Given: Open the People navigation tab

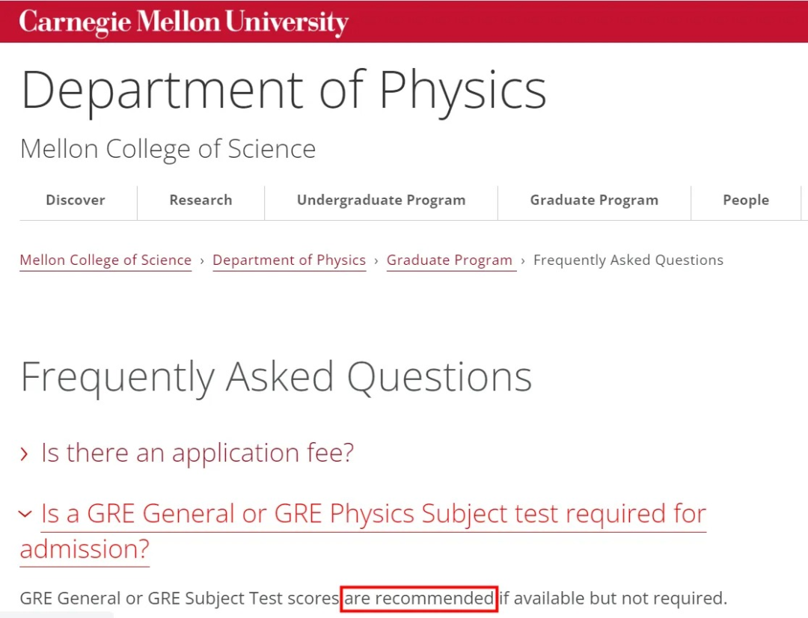Looking at the screenshot, I should pyautogui.click(x=745, y=201).
